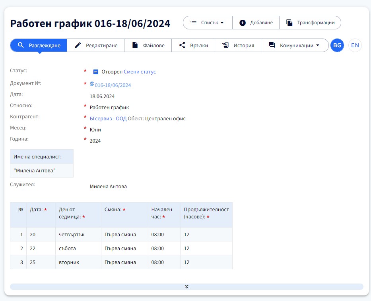The image size is (371, 301).
Task: Click the list icon beside Списък
Action: 194,23
